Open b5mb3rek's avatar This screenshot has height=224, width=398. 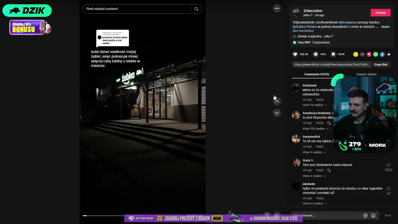point(296,87)
